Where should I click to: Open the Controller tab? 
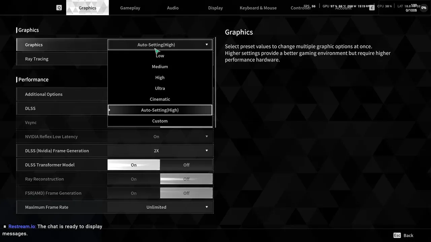[x=301, y=8]
